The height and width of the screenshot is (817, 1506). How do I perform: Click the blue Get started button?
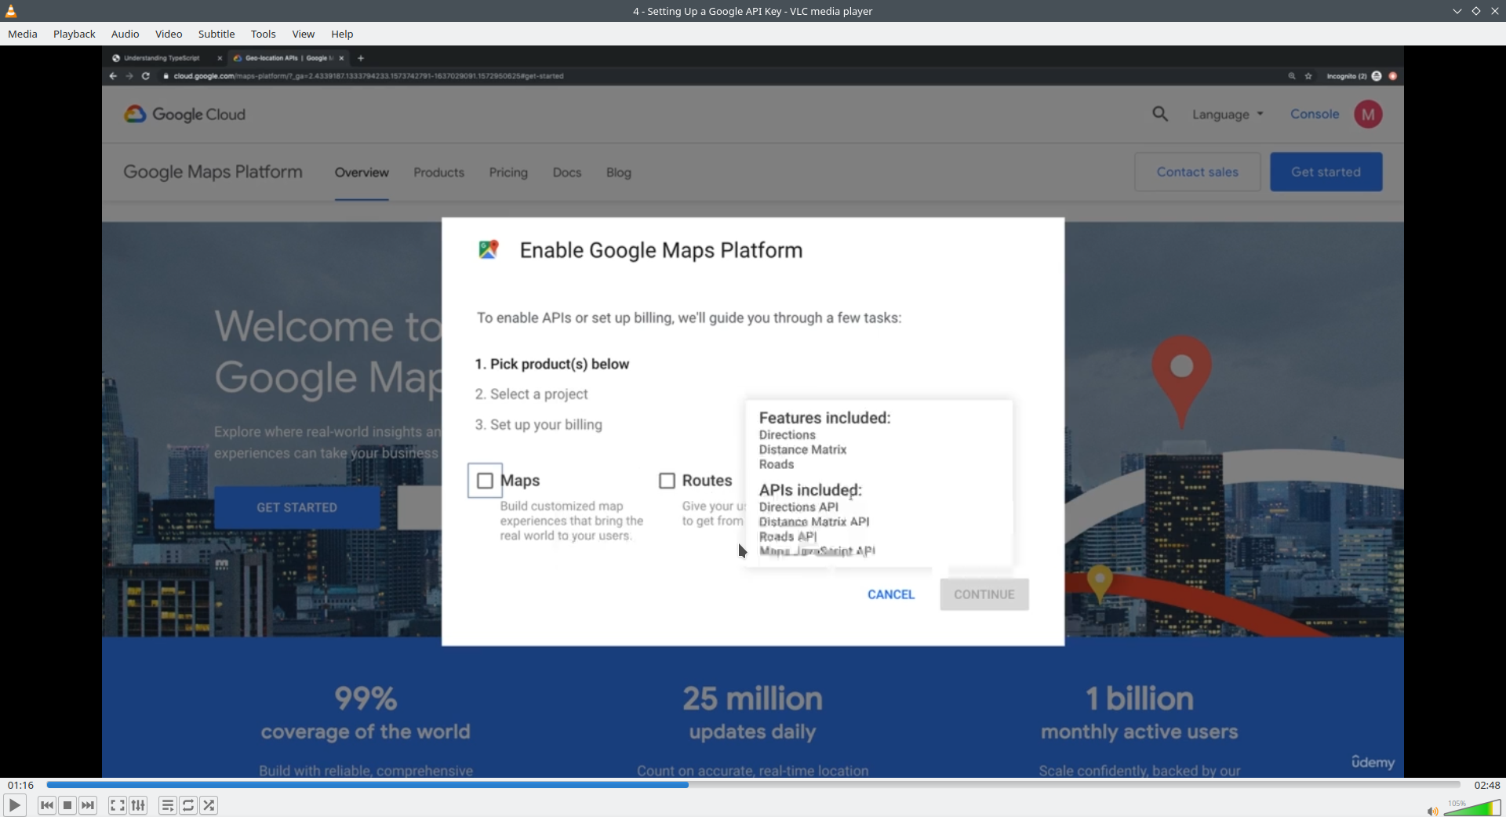click(1326, 172)
